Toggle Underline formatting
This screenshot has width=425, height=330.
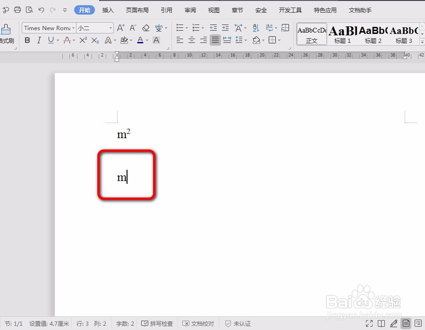[x=51, y=40]
